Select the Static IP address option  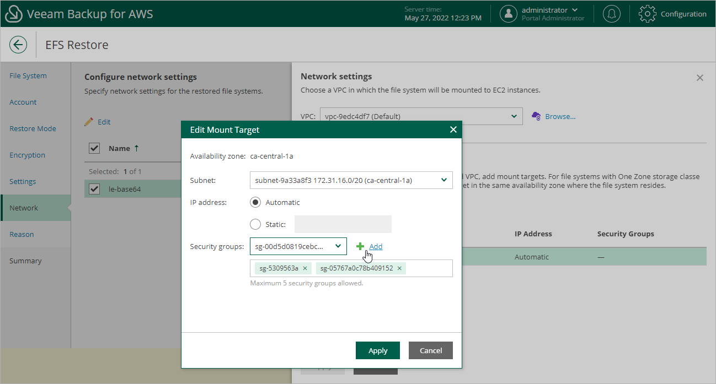254,224
